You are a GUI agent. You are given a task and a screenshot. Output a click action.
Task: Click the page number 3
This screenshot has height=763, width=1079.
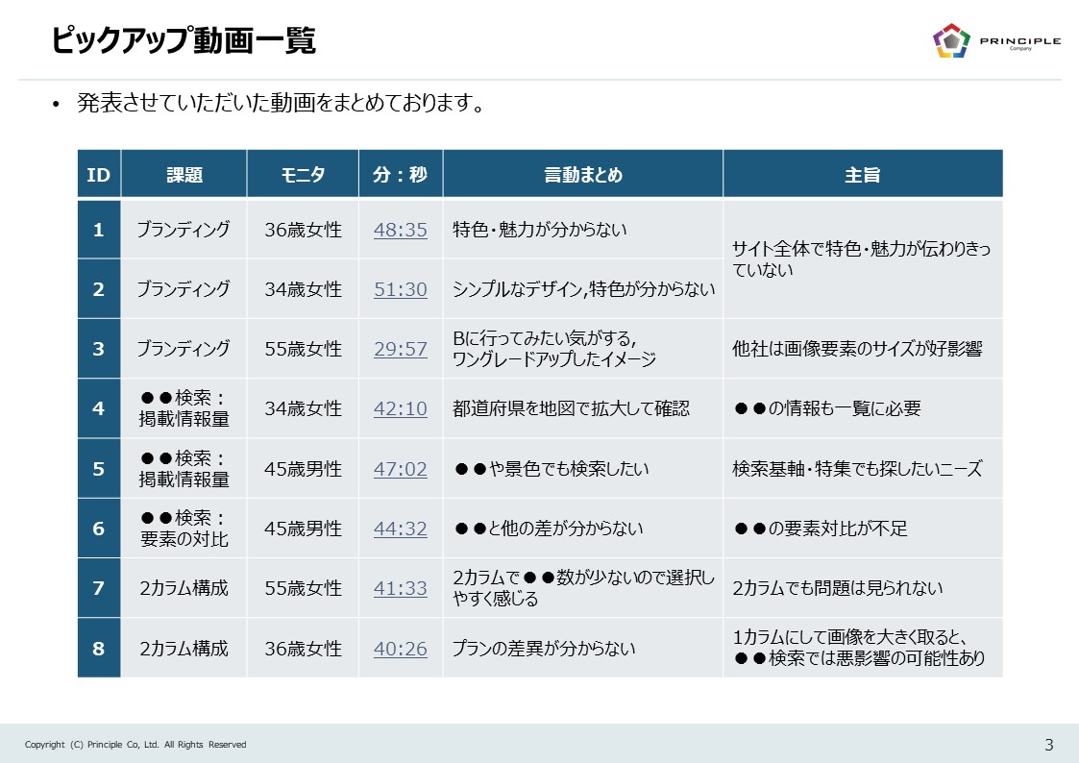pyautogui.click(x=1046, y=744)
